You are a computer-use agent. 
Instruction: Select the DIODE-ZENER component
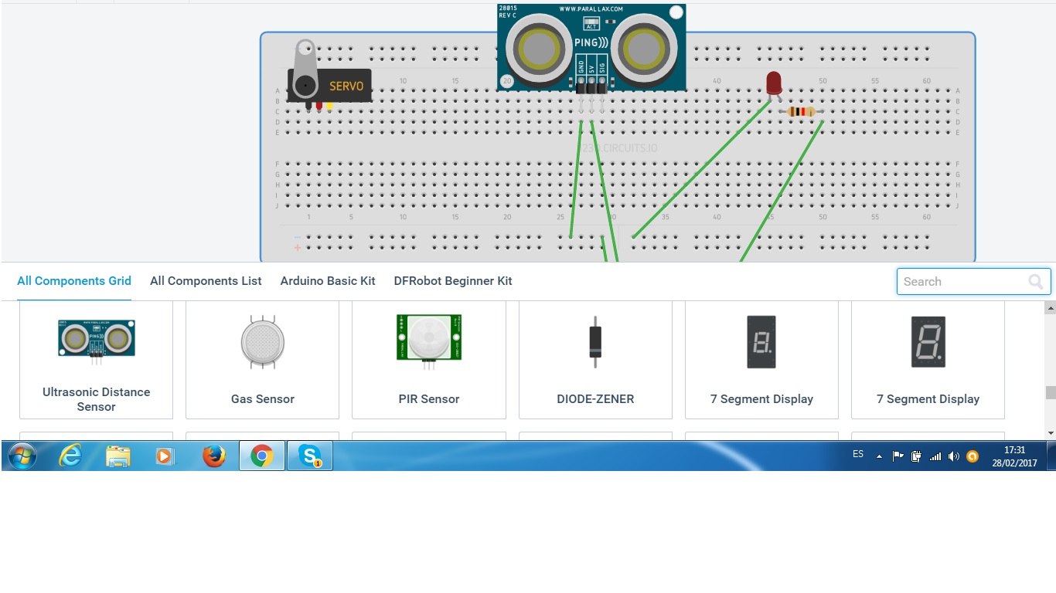coord(595,359)
